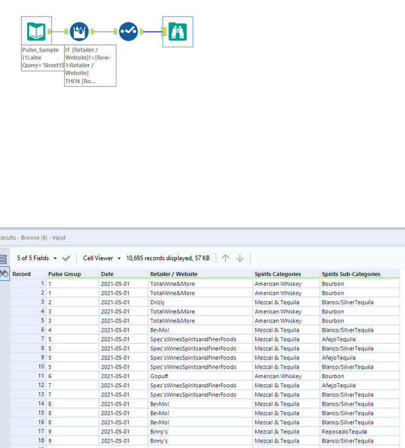Click the Multi-Row Formula tool node
This screenshot has width=405, height=448.
pyautogui.click(x=79, y=32)
